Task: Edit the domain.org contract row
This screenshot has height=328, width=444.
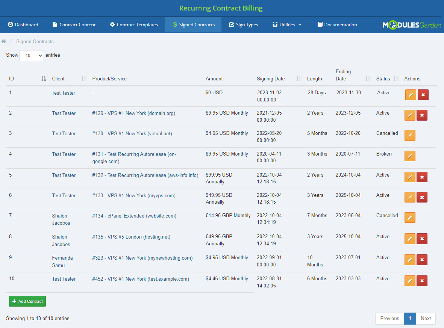Action: point(410,115)
